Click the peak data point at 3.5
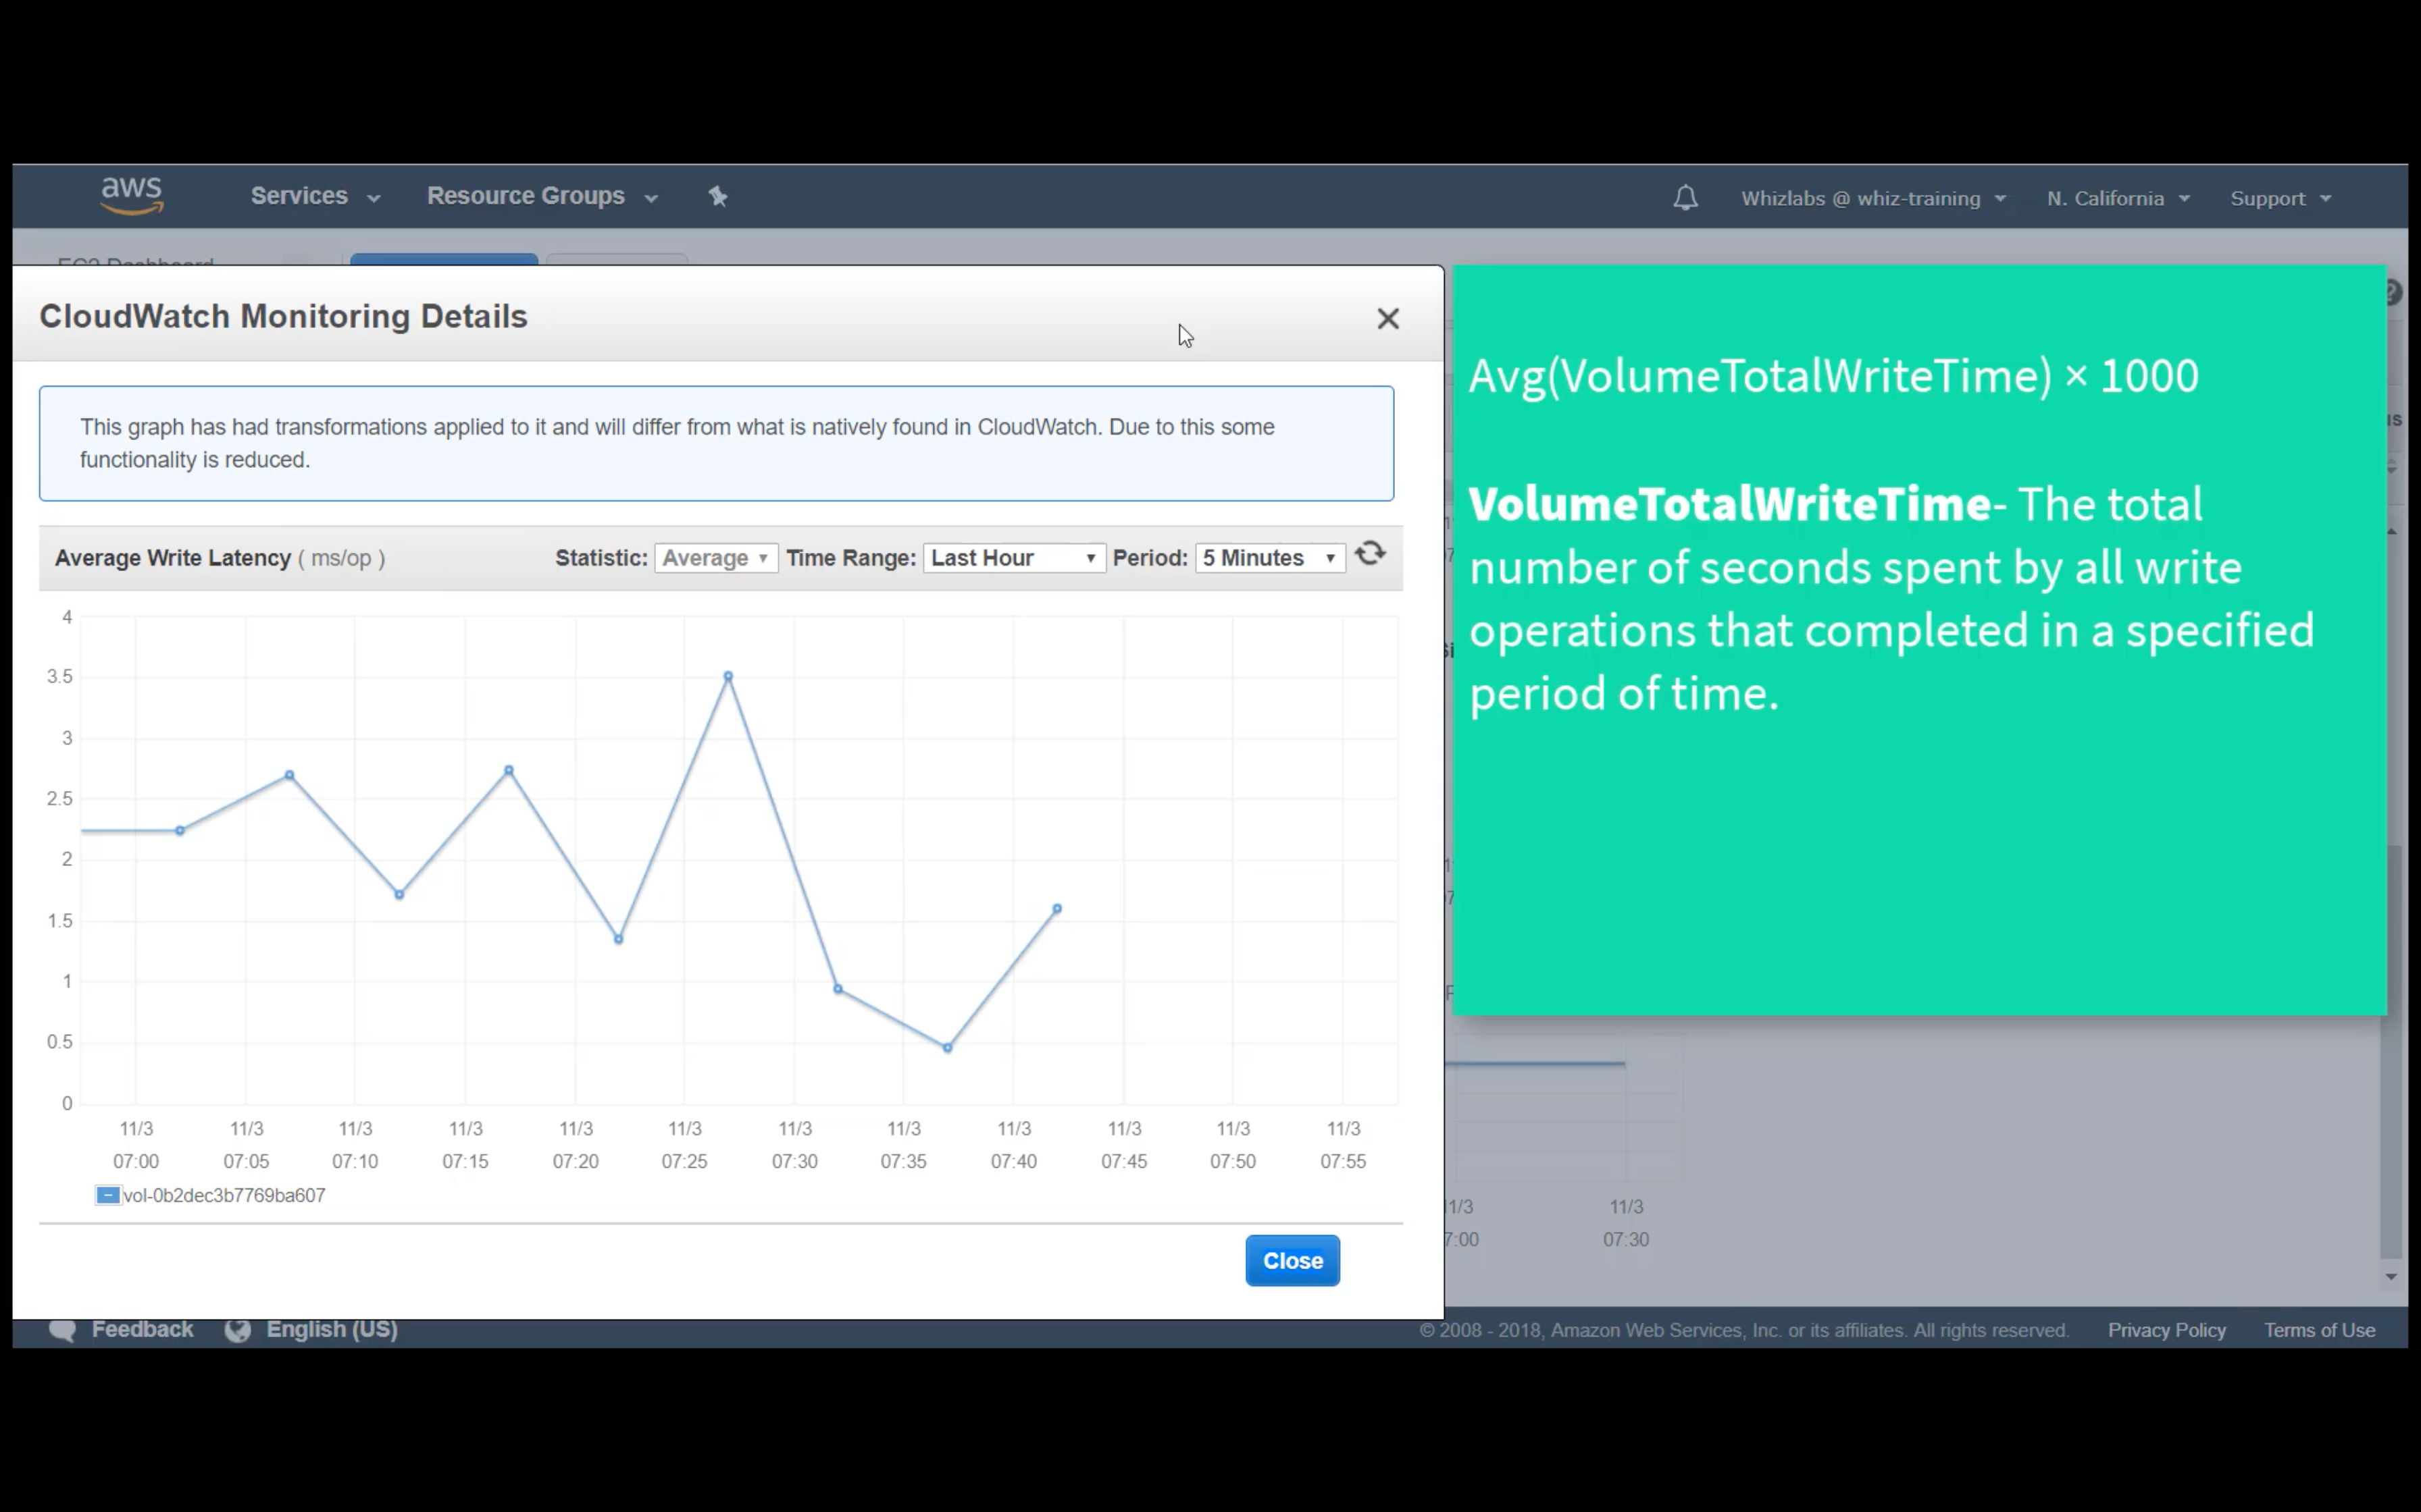 tap(728, 676)
